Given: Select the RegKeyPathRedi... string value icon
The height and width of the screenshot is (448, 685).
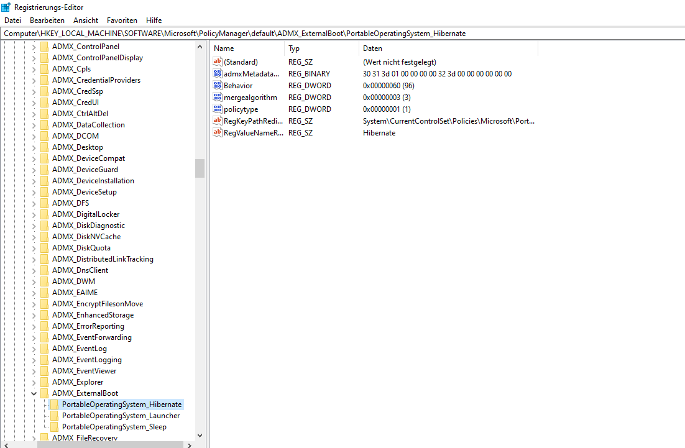Looking at the screenshot, I should coord(218,121).
